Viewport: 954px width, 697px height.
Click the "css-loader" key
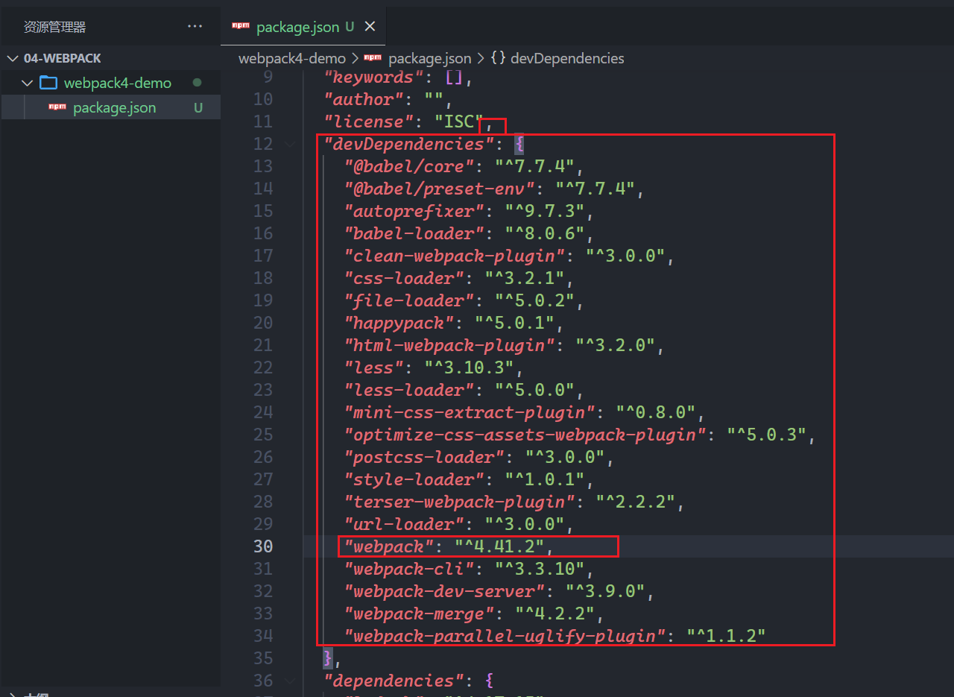pos(404,278)
